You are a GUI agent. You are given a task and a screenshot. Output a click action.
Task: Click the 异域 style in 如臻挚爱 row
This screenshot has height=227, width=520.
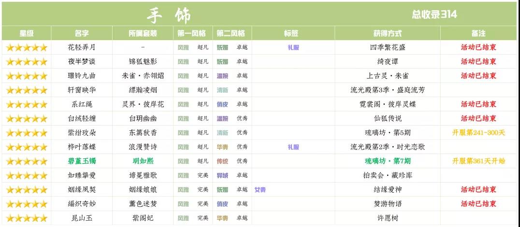click(x=222, y=176)
